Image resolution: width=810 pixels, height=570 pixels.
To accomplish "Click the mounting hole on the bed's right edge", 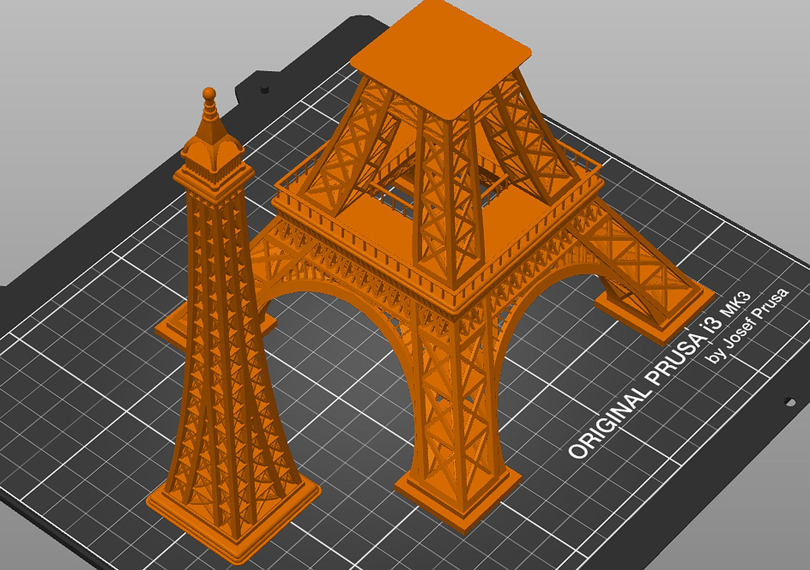I will (790, 402).
